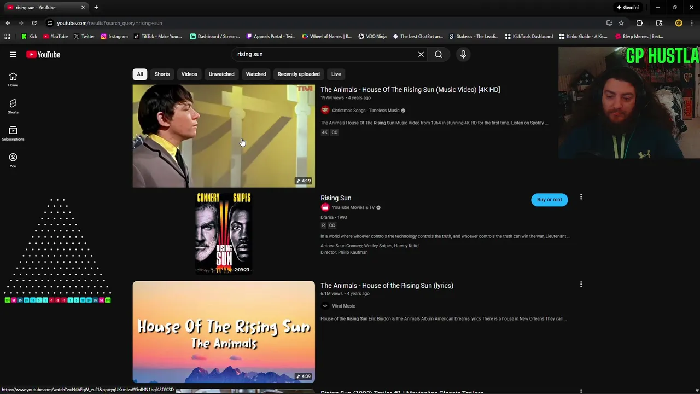This screenshot has width=700, height=394.
Task: Open the Kick bookmark
Action: (x=29, y=37)
